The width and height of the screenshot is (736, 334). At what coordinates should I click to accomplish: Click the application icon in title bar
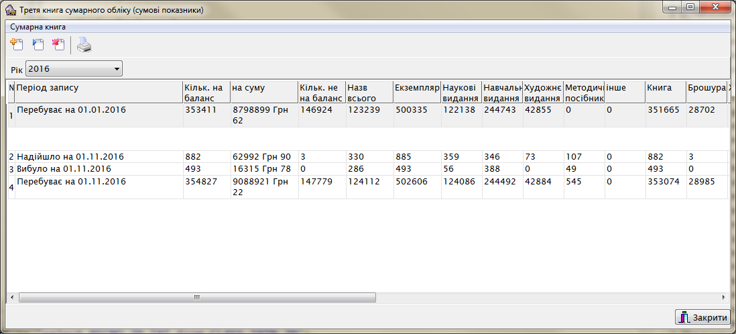click(x=10, y=11)
